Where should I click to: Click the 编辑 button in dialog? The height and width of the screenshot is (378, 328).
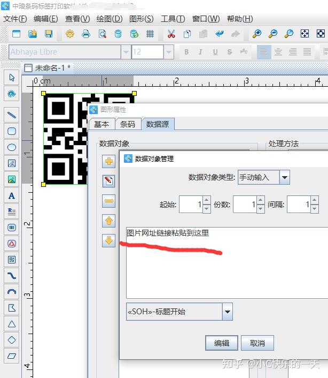222,343
